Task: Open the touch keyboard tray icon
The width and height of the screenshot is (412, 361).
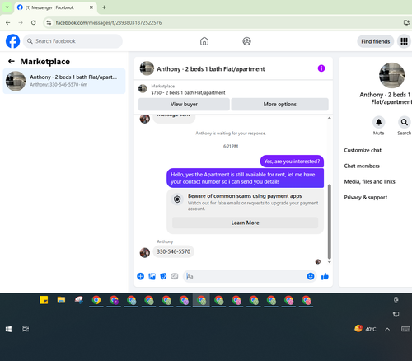Action: [x=405, y=329]
